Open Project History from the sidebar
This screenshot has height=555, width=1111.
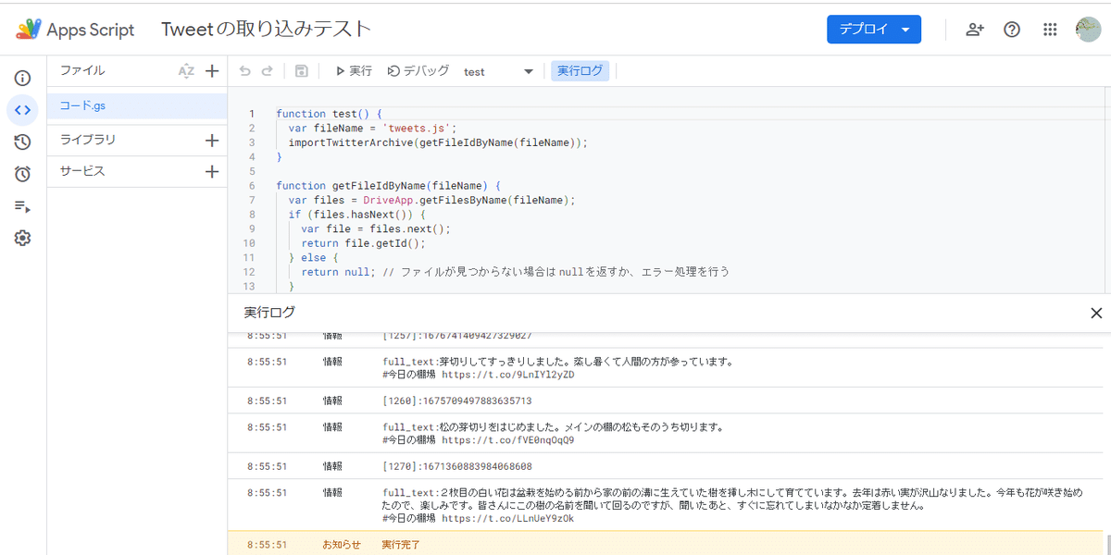click(x=23, y=142)
